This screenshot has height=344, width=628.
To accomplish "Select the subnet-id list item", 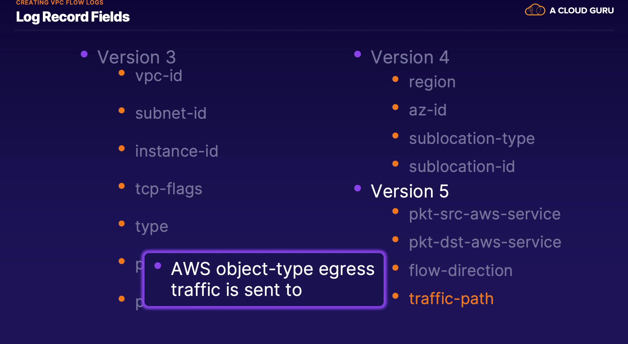I will (171, 113).
